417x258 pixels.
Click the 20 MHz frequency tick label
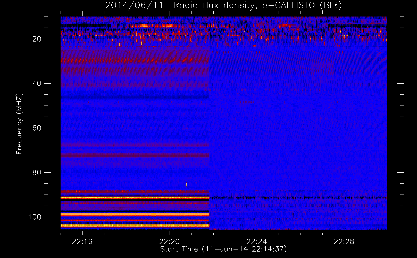[37, 39]
